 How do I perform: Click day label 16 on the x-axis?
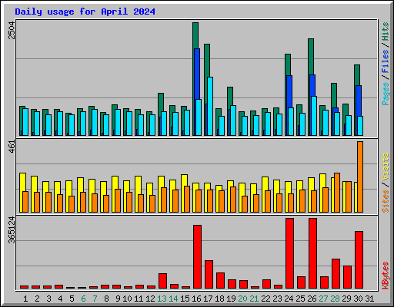pyautogui.click(x=196, y=299)
